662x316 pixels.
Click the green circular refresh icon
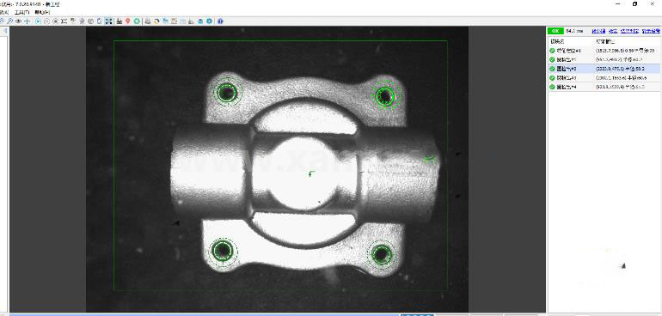(x=137, y=21)
